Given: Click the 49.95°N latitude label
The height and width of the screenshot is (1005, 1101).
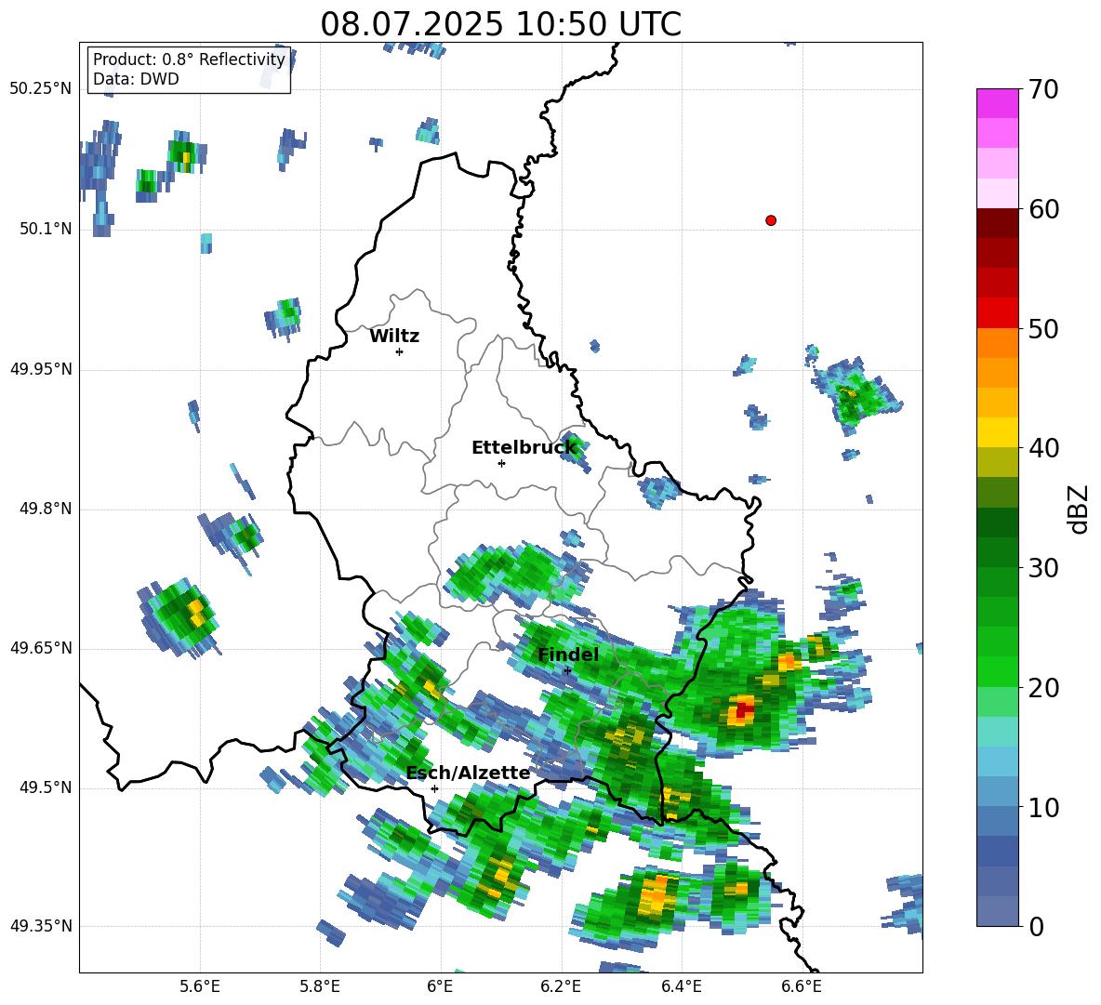Looking at the screenshot, I should 41,369.
